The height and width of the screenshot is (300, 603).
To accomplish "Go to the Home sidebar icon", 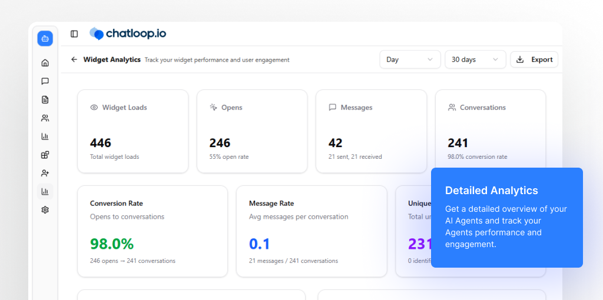I will coord(45,63).
